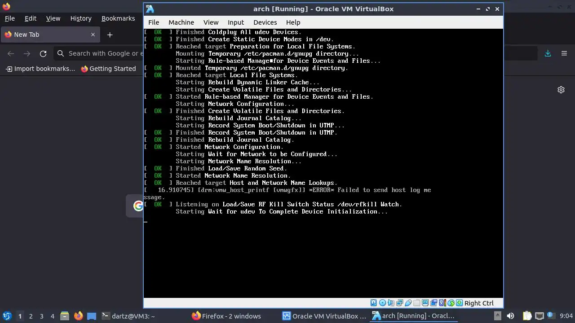
Task: Open the VirtualBox File menu
Action: click(154, 22)
